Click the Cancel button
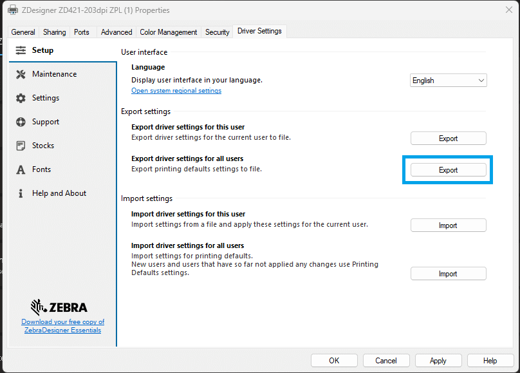Viewport: 520px width, 373px height. pyautogui.click(x=386, y=361)
